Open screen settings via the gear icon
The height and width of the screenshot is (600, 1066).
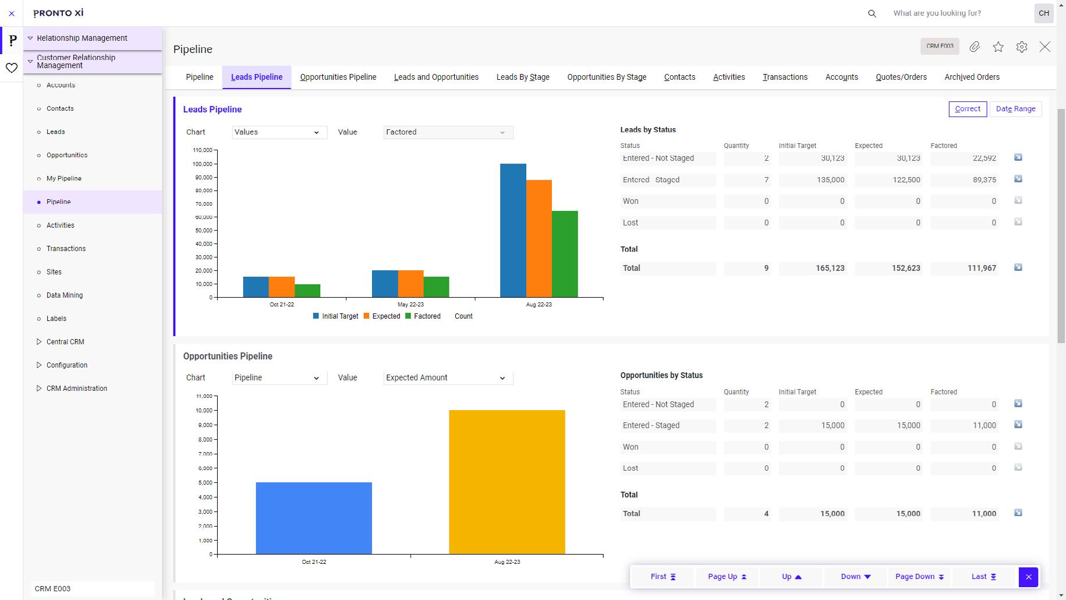click(x=1022, y=47)
